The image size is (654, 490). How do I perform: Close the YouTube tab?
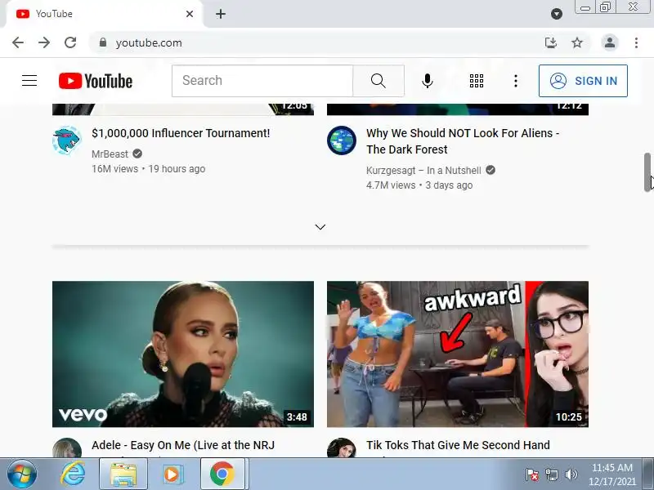190,14
